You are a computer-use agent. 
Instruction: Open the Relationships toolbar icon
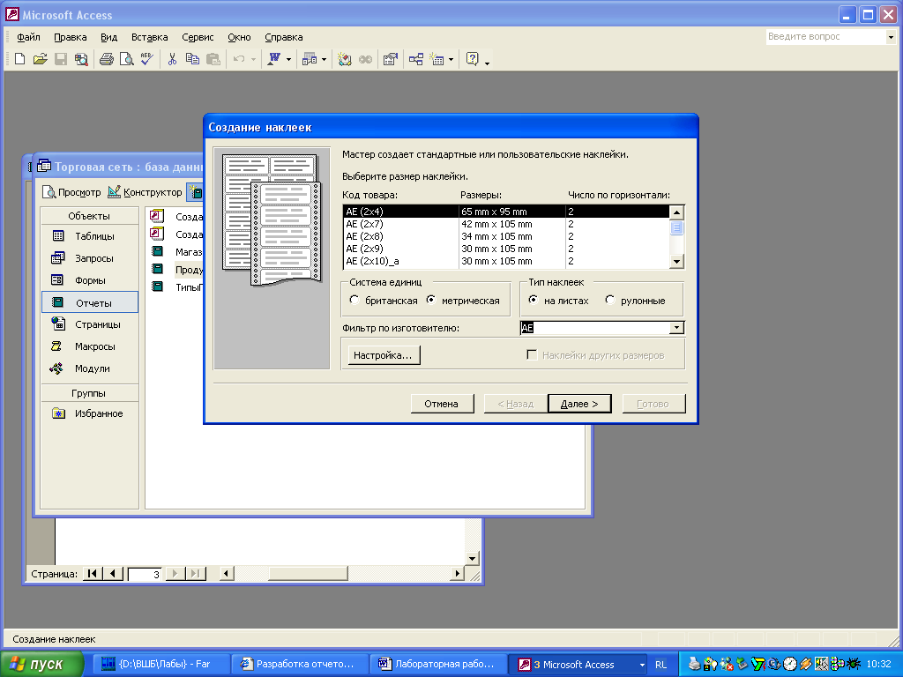coord(416,59)
